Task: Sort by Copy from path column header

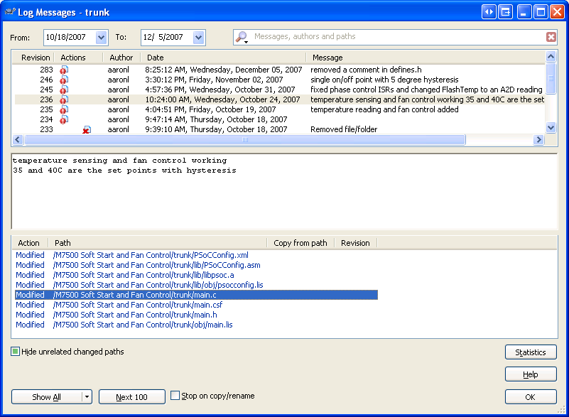Action: coord(300,243)
